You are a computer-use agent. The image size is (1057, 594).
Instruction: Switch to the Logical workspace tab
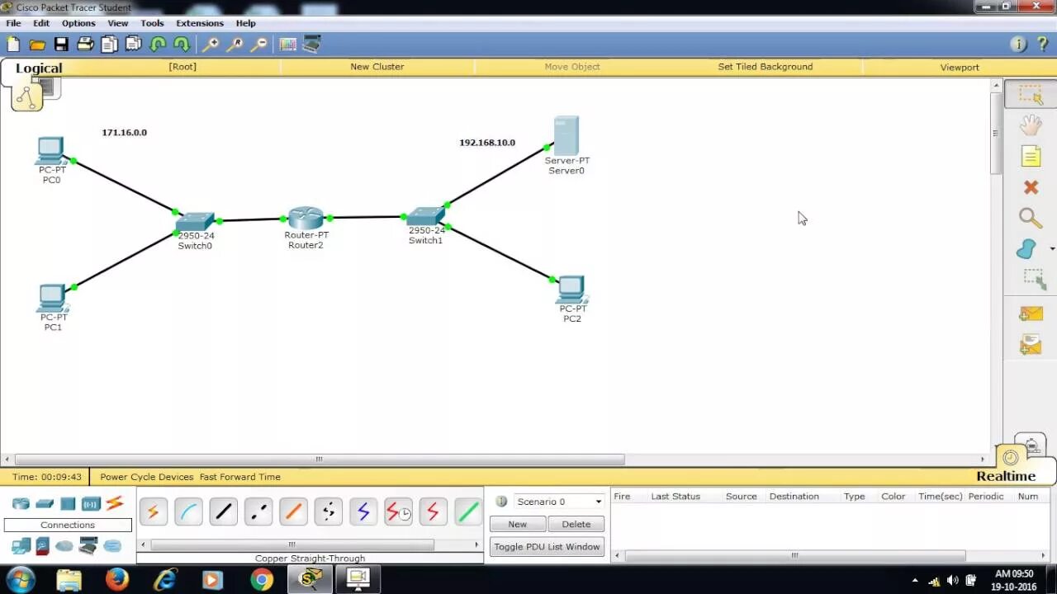(x=38, y=68)
